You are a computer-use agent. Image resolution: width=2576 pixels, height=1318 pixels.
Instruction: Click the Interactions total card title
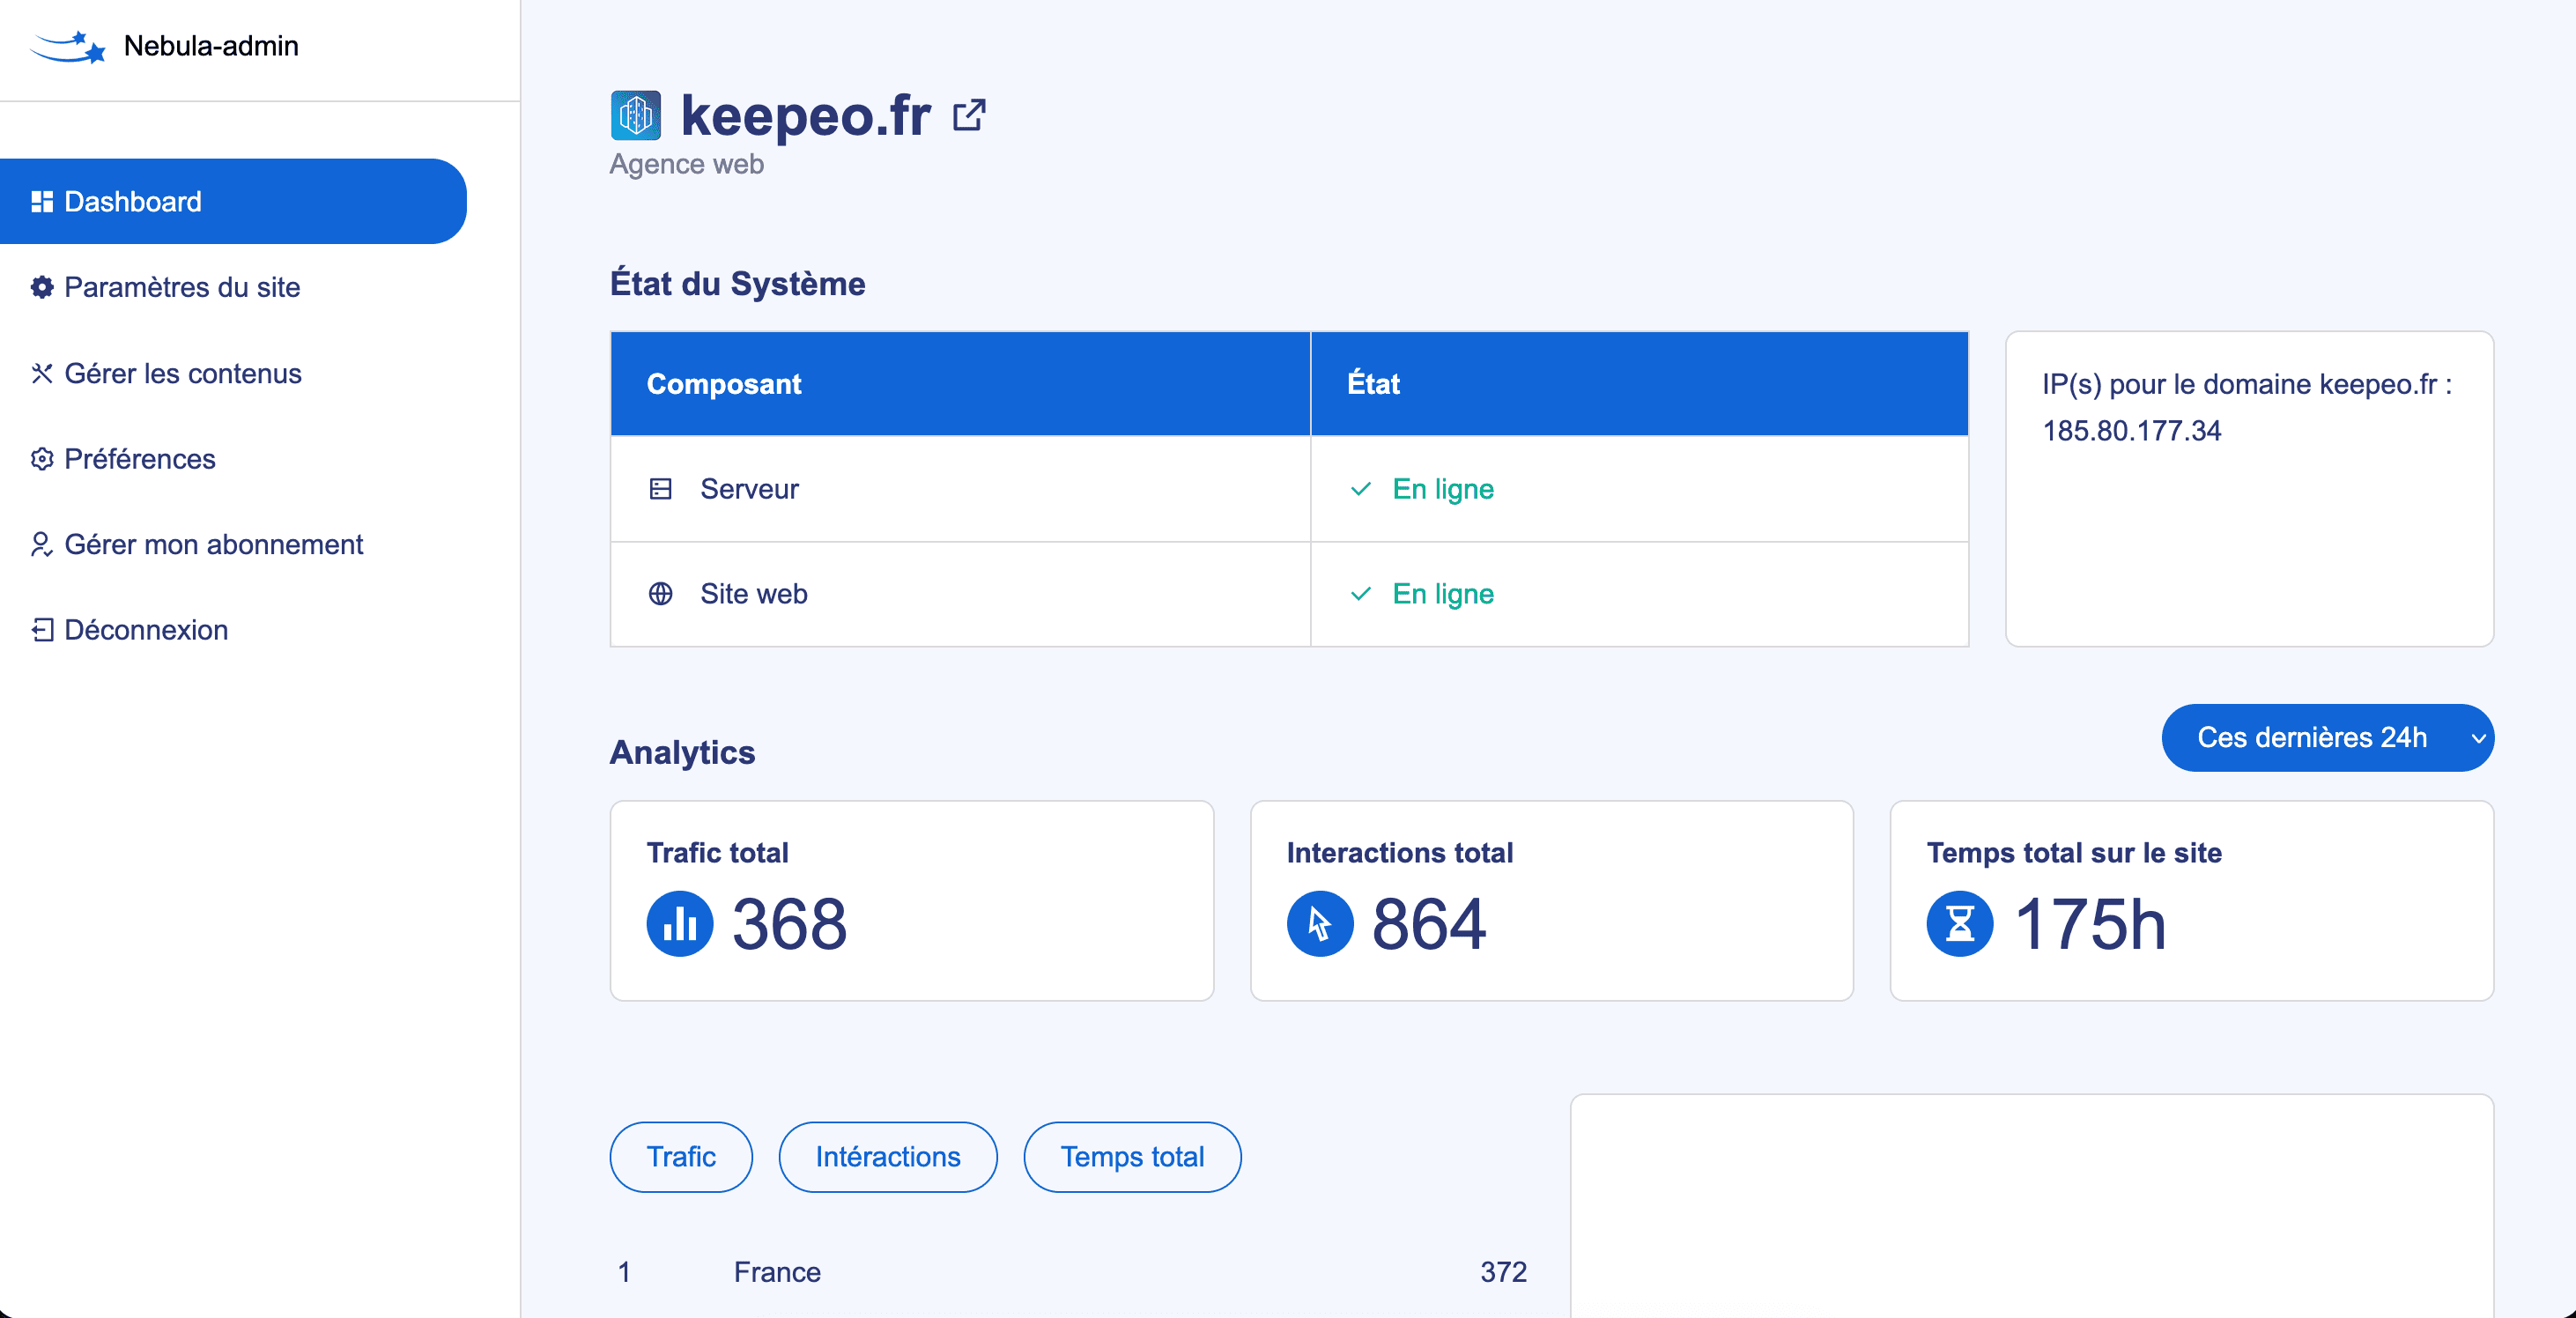point(1400,853)
